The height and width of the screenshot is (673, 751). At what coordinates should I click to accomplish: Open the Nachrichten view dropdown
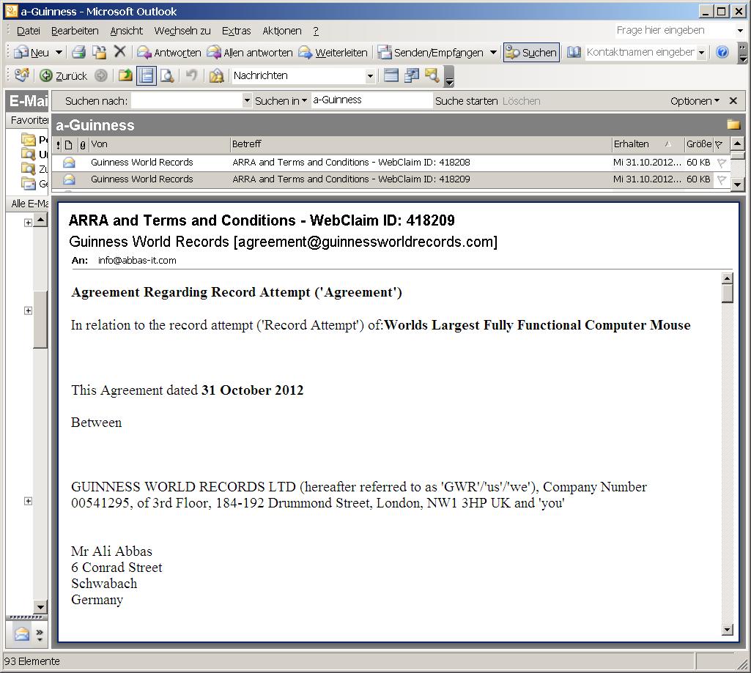369,75
